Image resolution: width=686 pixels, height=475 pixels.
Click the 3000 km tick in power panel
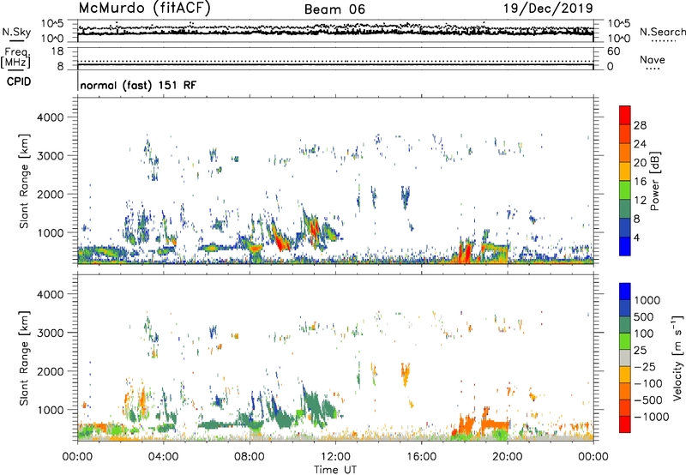coord(50,156)
